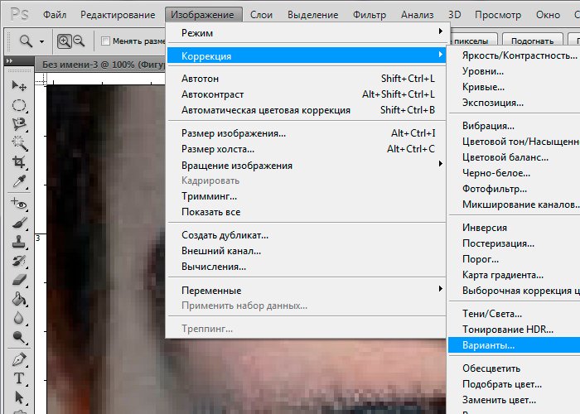The height and width of the screenshot is (414, 580).
Task: Click the zoom in magnifier in options bar
Action: (65, 41)
